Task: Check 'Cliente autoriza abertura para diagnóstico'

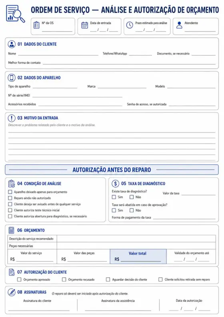Action: 10,216
